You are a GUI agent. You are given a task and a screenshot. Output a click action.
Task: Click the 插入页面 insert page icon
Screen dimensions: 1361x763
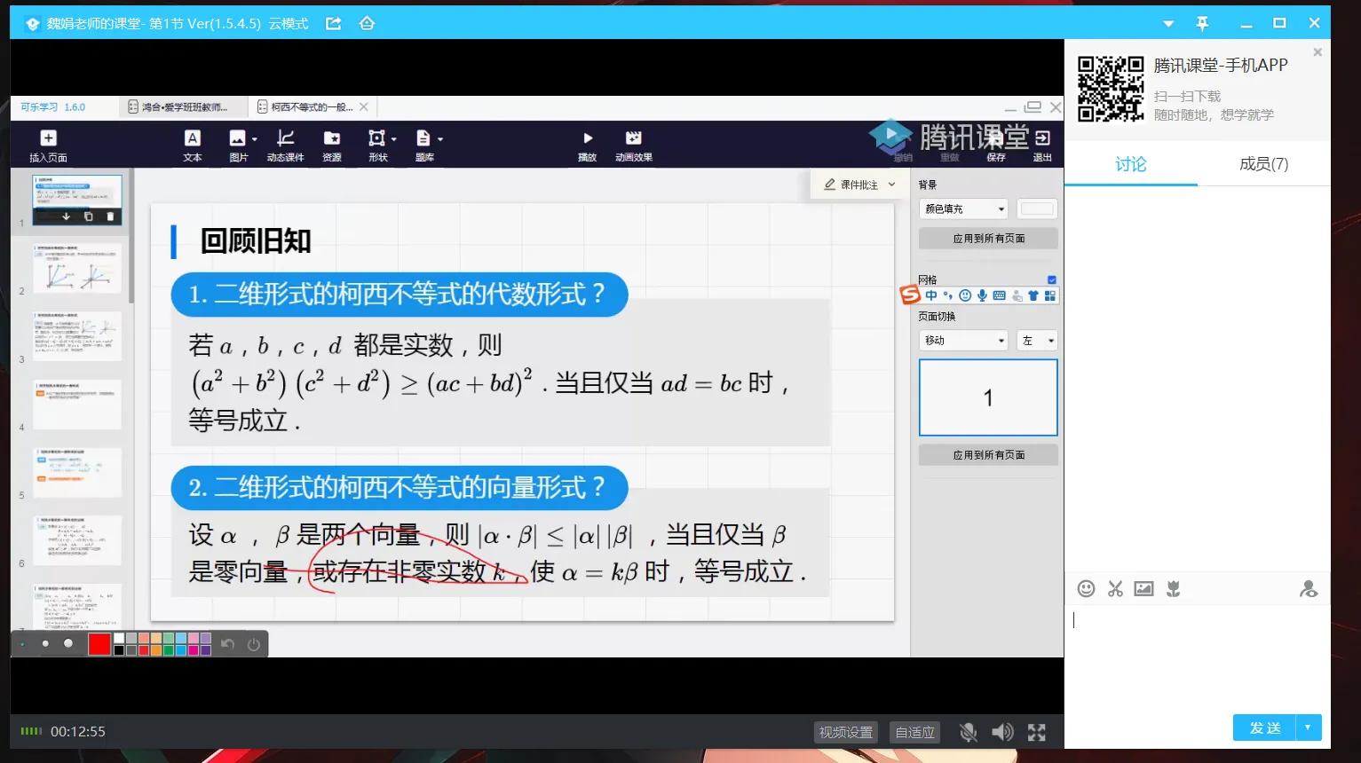pos(48,144)
